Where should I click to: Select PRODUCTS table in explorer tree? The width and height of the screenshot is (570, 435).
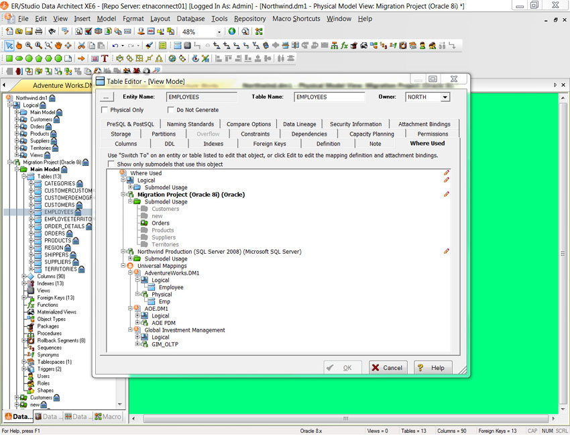[58, 240]
